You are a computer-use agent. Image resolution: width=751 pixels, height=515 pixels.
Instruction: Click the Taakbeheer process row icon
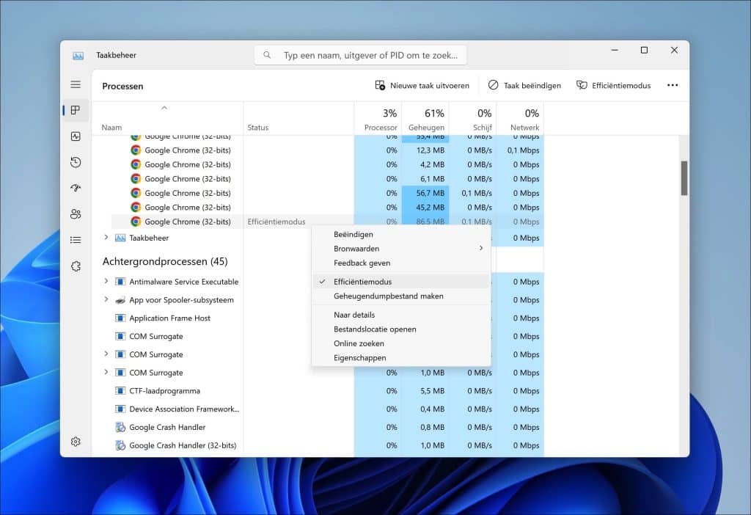pos(120,238)
